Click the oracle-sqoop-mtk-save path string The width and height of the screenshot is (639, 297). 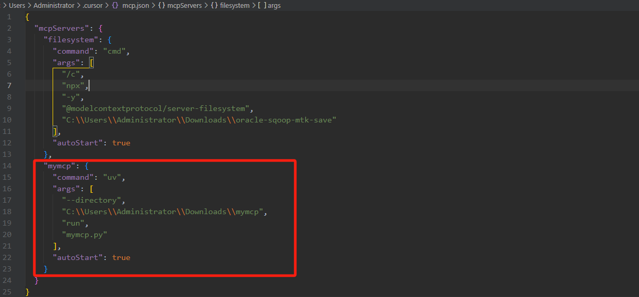[199, 120]
